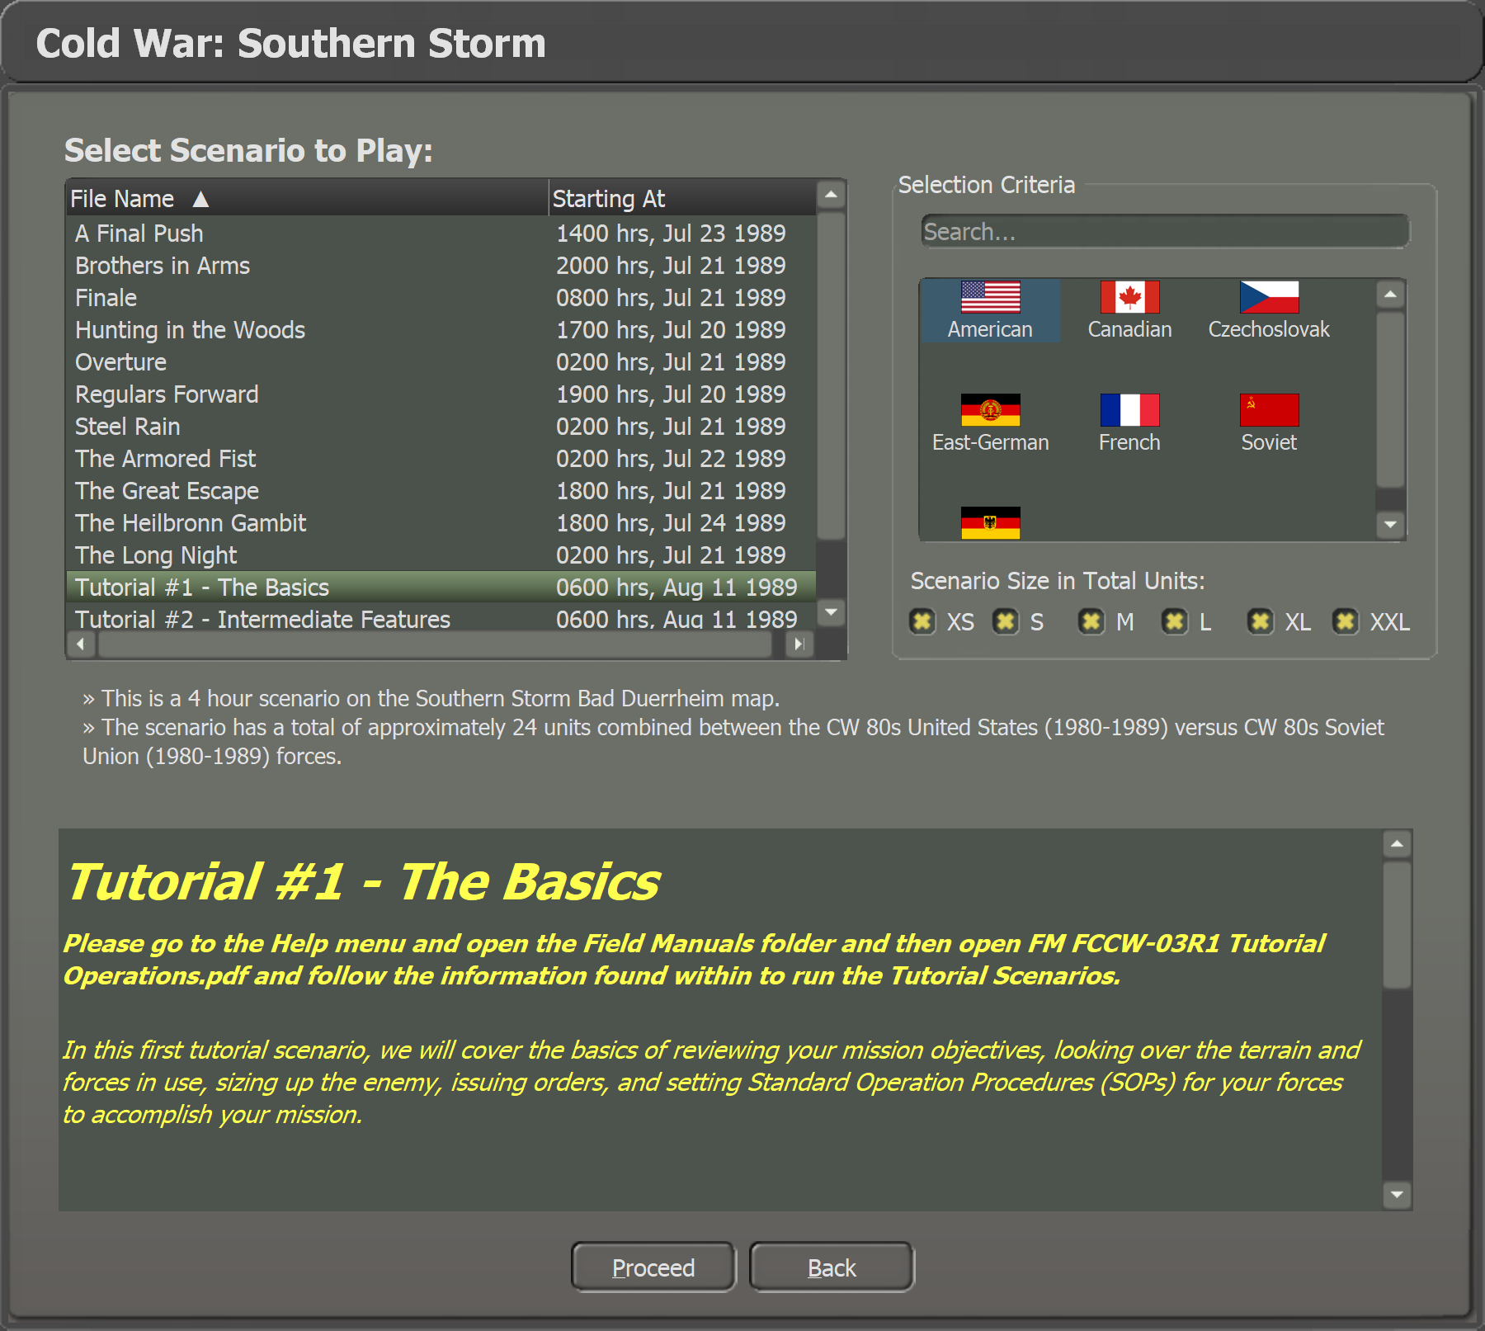The height and width of the screenshot is (1331, 1485).
Task: Toggle the S scenario size checkbox
Action: pos(1006,621)
